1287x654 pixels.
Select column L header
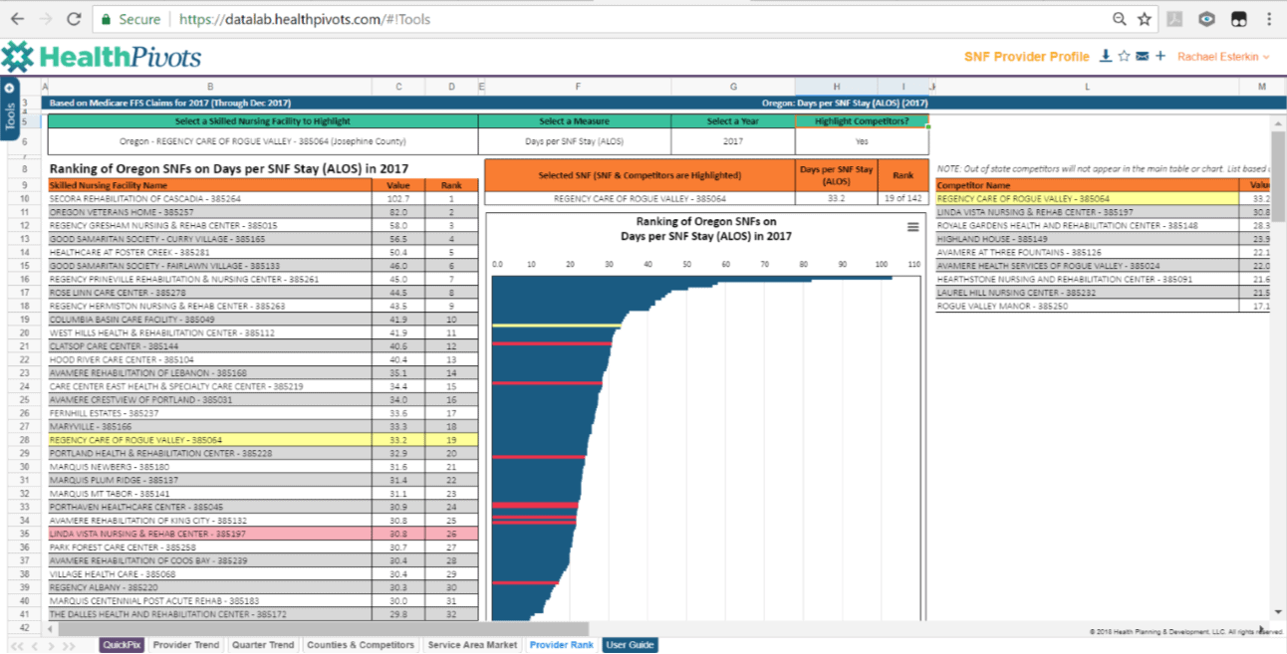tap(1087, 88)
